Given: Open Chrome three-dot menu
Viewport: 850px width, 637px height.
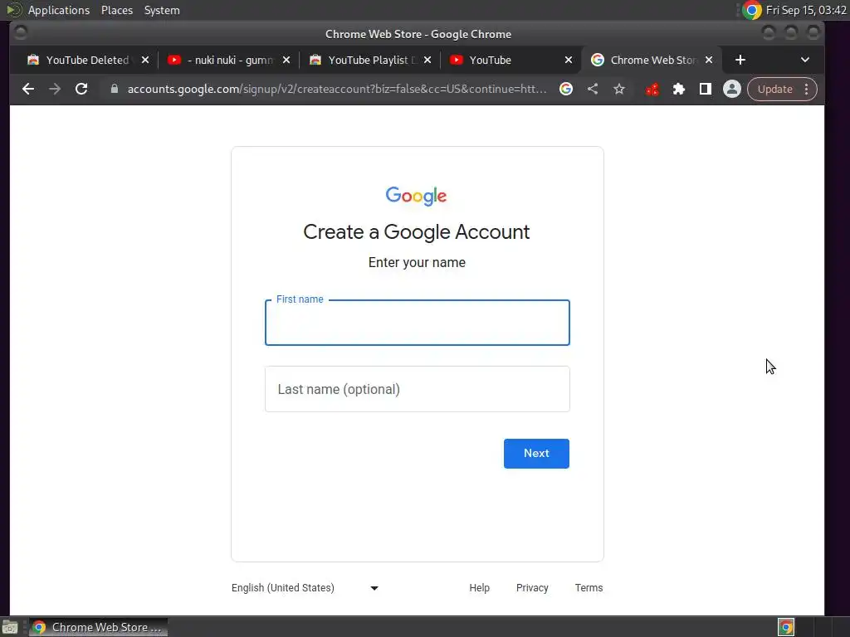Looking at the screenshot, I should [807, 89].
